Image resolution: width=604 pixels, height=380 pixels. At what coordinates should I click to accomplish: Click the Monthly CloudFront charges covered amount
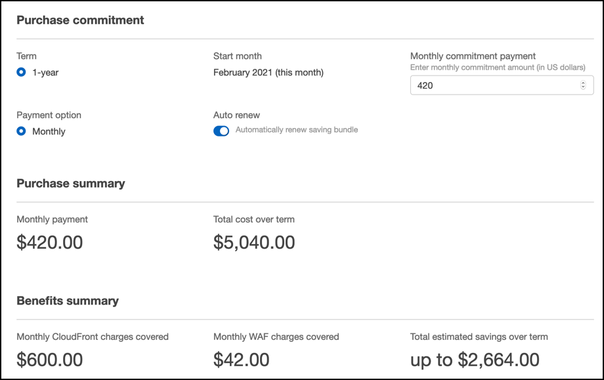49,360
